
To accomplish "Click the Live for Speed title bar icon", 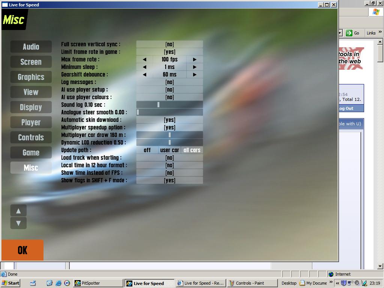I will tap(4, 4).
